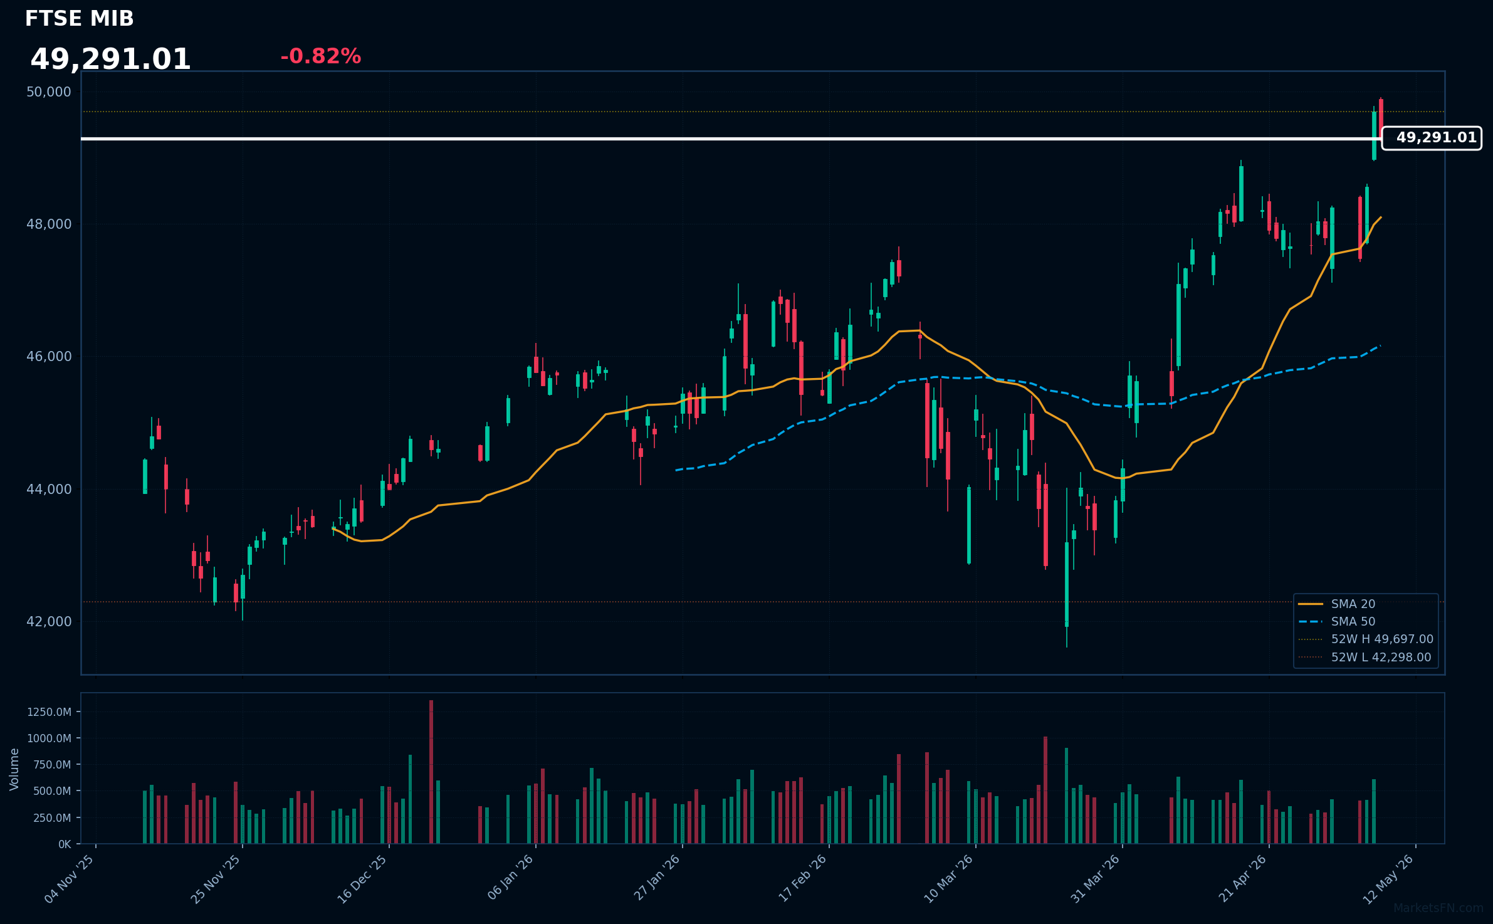Screen dimensions: 1493x924
Task: Click the 44,000 y-axis label
Action: coord(49,489)
